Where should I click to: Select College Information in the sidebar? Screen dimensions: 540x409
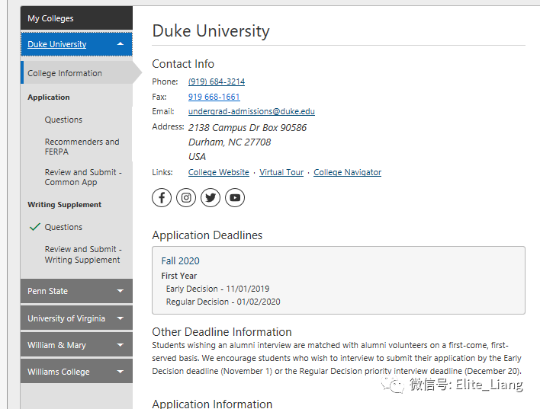pos(76,73)
